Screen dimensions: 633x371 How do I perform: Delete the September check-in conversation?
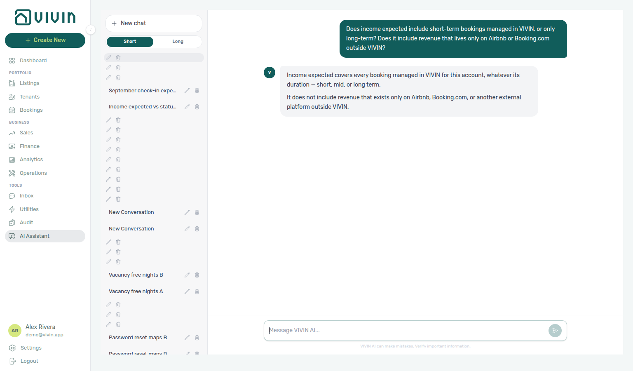pos(197,91)
